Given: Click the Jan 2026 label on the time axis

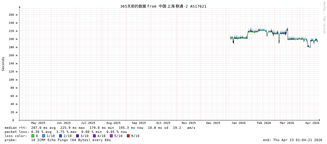Looking at the screenshot, I should [x=238, y=123].
